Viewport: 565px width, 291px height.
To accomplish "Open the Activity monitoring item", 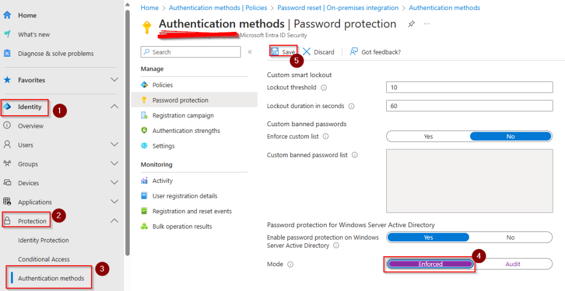I will [162, 181].
